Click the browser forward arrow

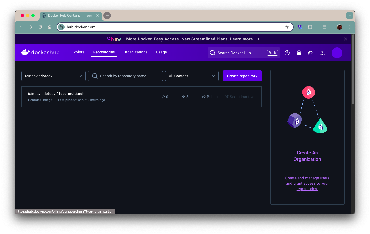[31, 27]
